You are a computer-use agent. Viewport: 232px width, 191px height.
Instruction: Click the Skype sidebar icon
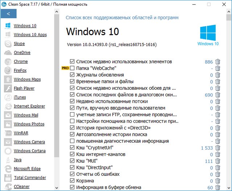pos(8,44)
